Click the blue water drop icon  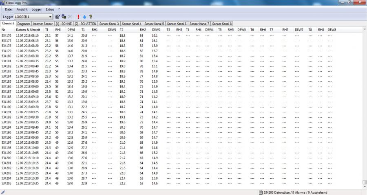click(x=84, y=17)
